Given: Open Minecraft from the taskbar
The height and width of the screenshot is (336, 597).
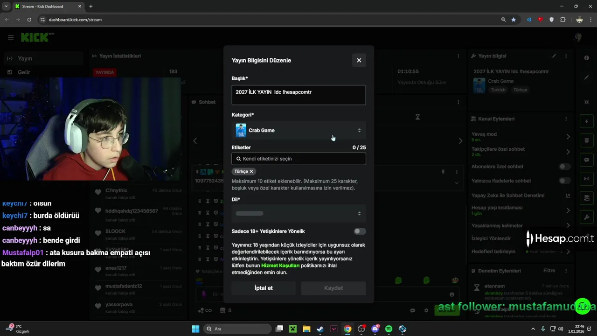Looking at the screenshot, I should [x=292, y=329].
